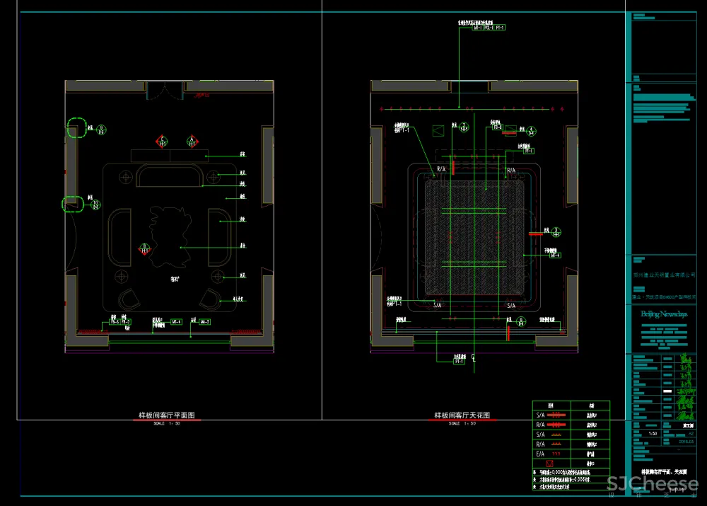This screenshot has width=707, height=506.
Task: Select the irregular rug shape in floor plan
Action: coord(171,234)
